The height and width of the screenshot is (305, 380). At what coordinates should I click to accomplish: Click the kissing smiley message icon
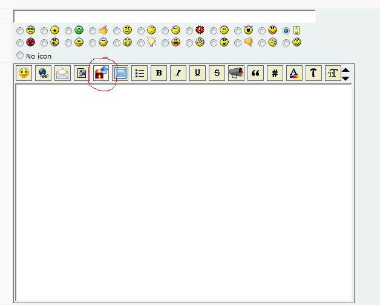point(151,30)
